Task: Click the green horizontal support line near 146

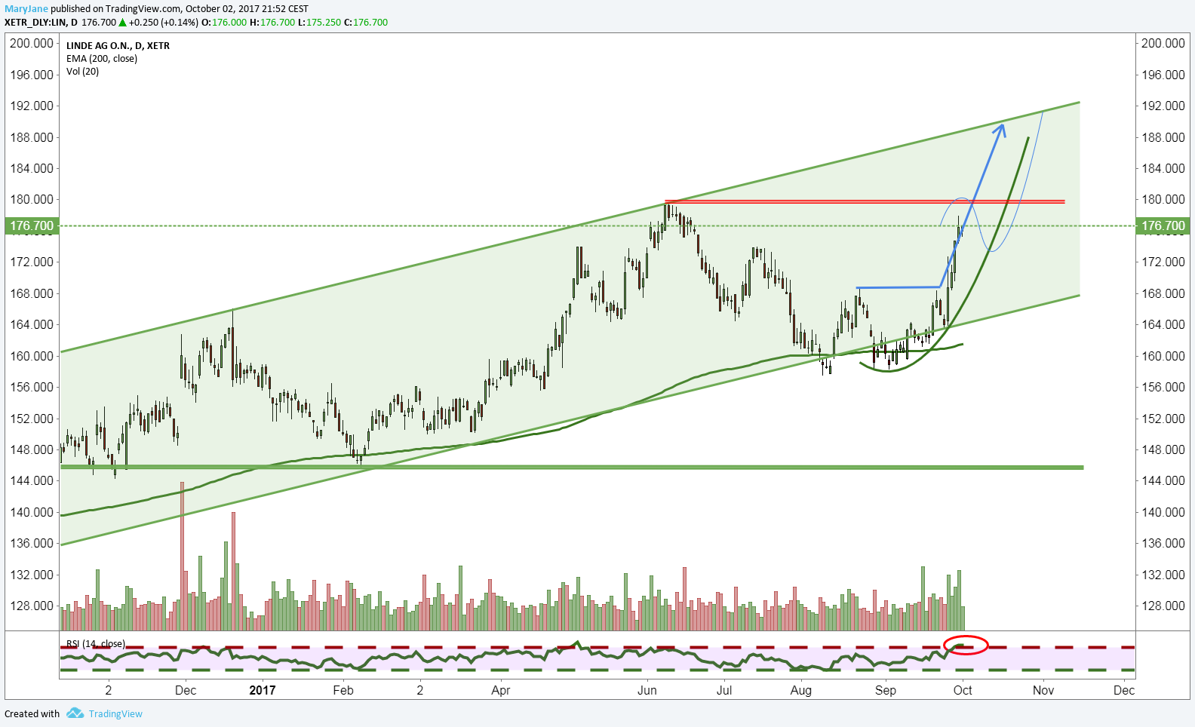Action: pos(572,468)
